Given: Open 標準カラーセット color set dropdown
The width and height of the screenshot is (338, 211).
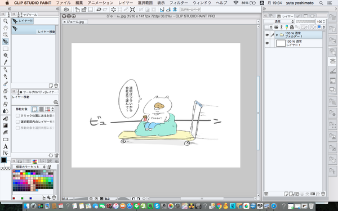Looking at the screenshot, I should pyautogui.click(x=29, y=167).
